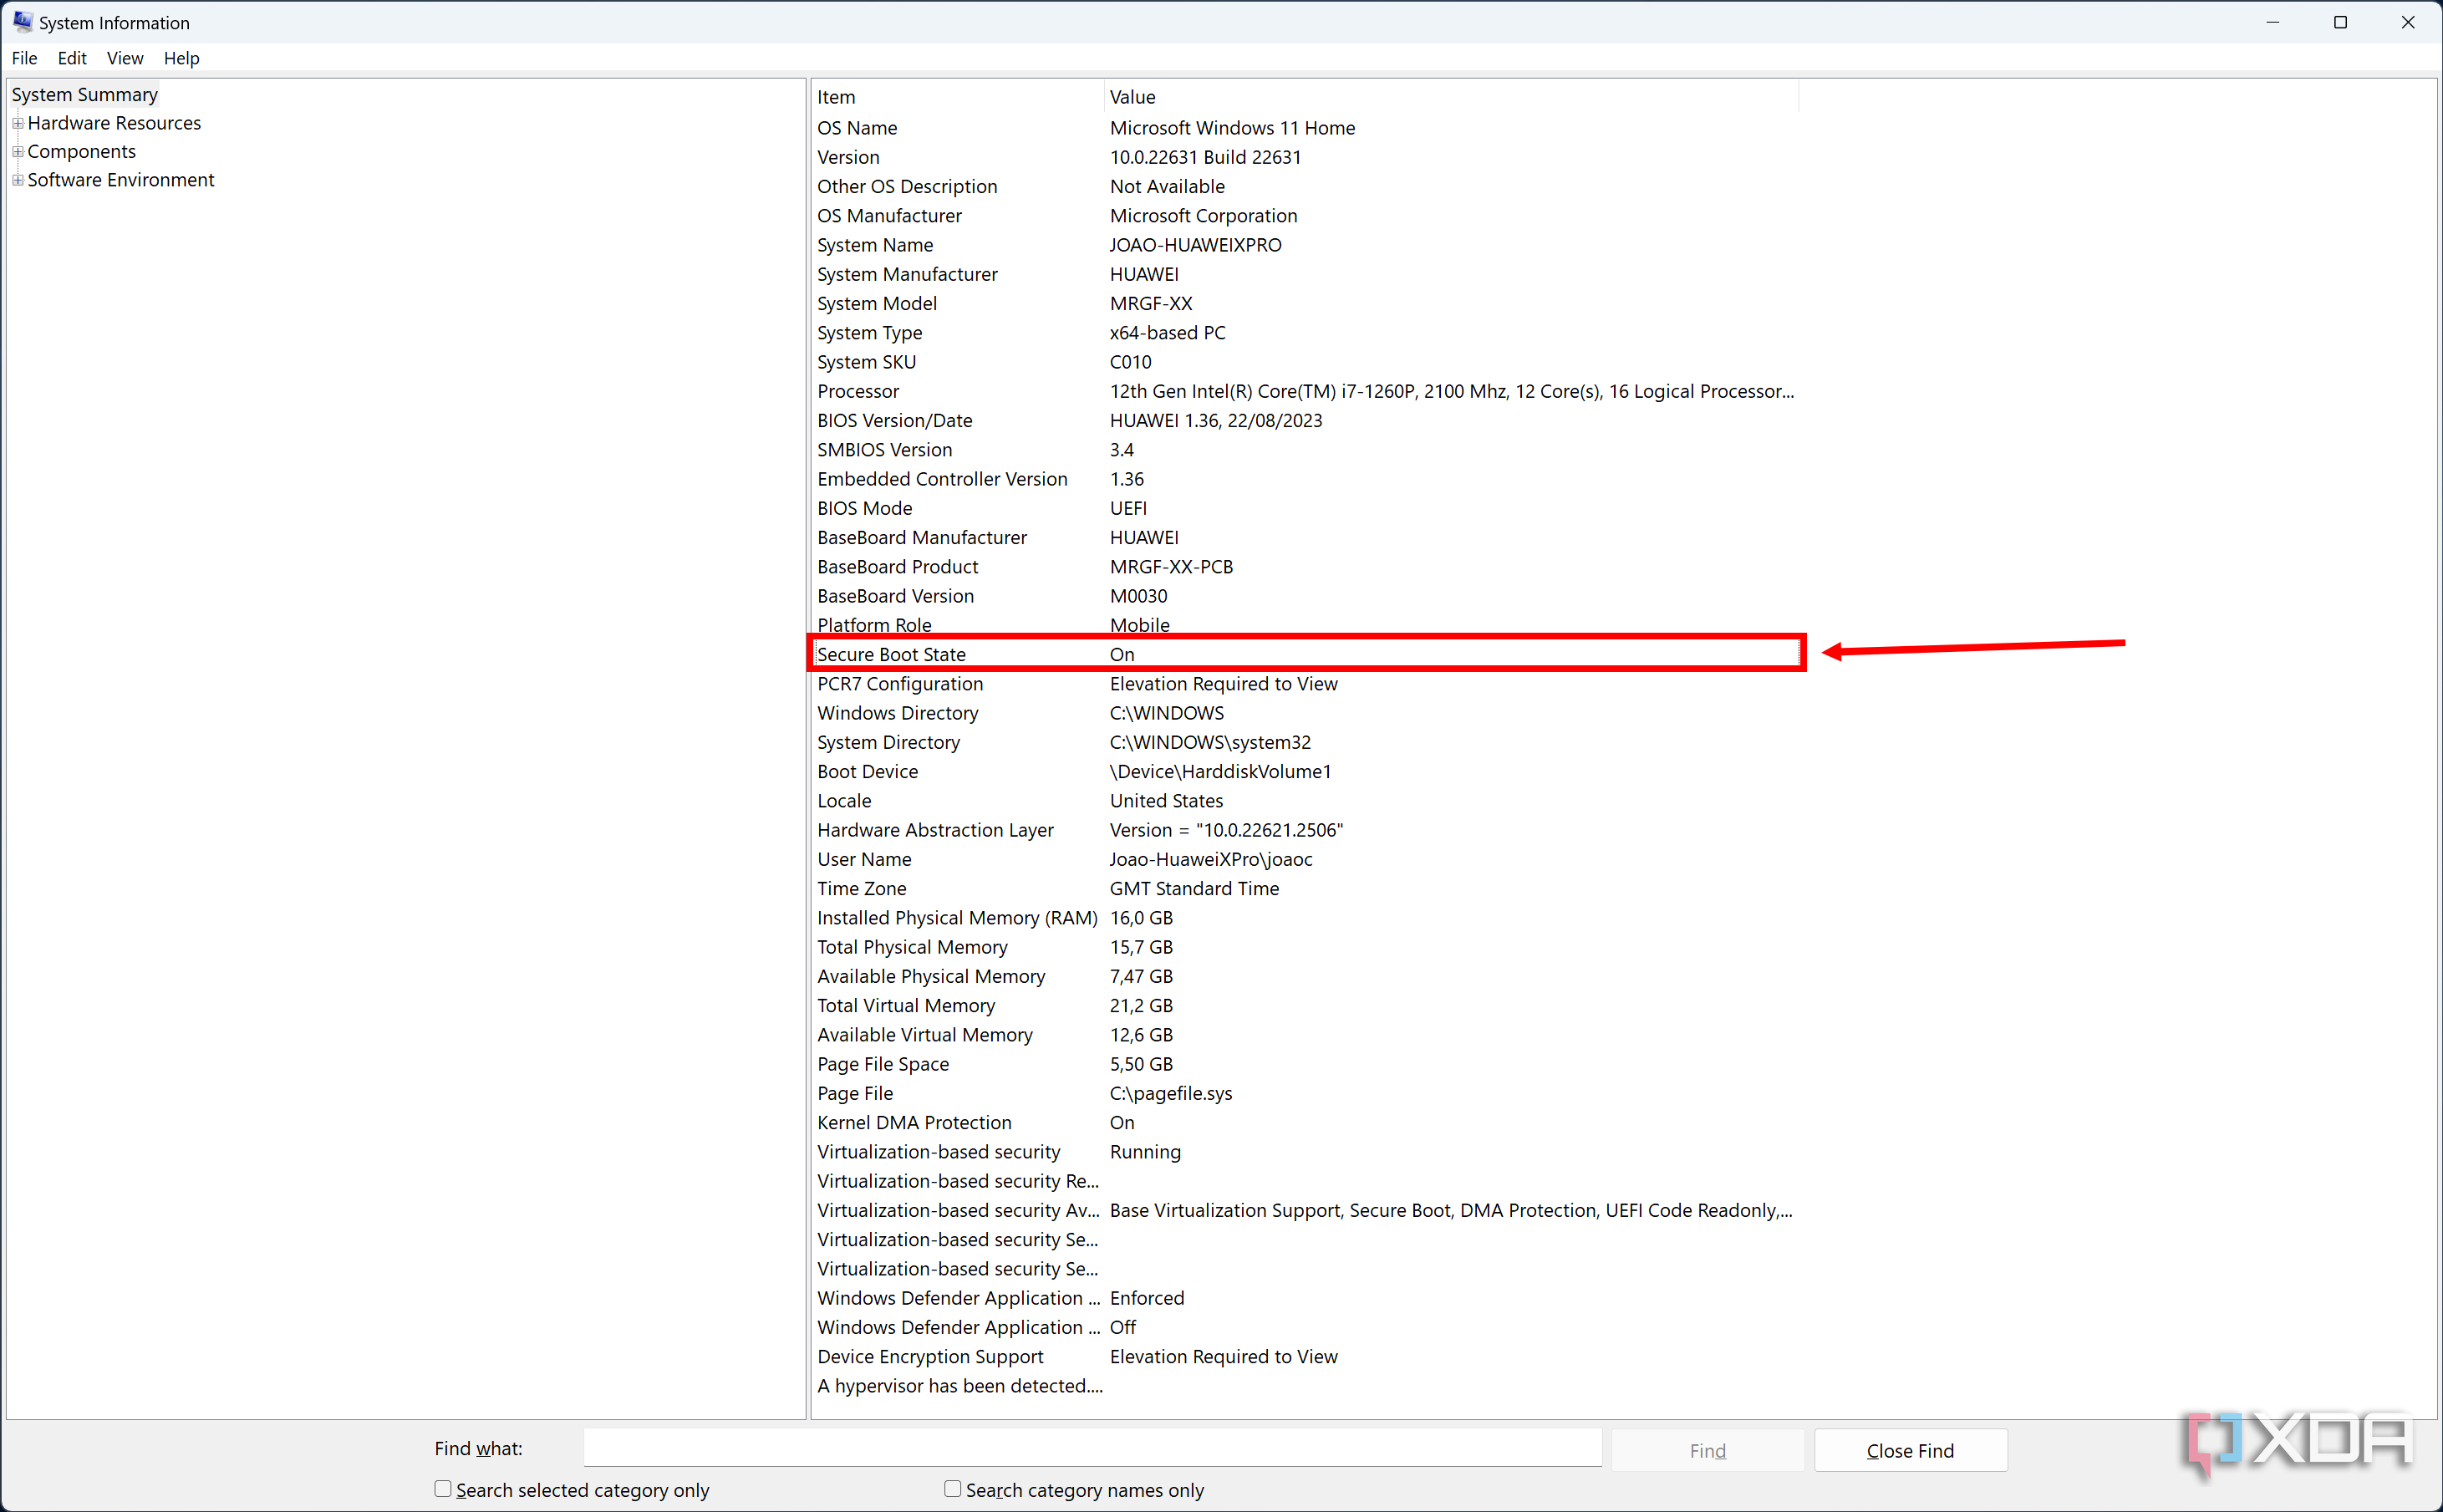Maximize the System Information window

point(2340,22)
